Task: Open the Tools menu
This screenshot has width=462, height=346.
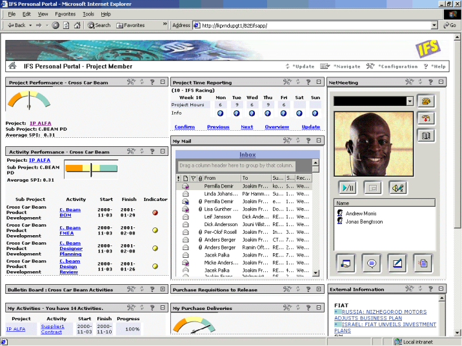Action: (88, 14)
